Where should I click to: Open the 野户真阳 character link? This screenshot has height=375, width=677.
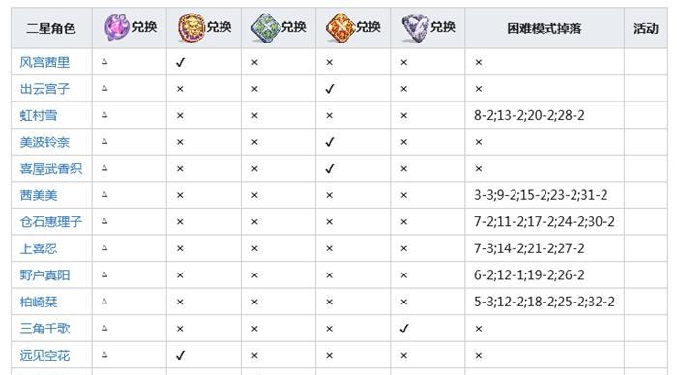44,275
